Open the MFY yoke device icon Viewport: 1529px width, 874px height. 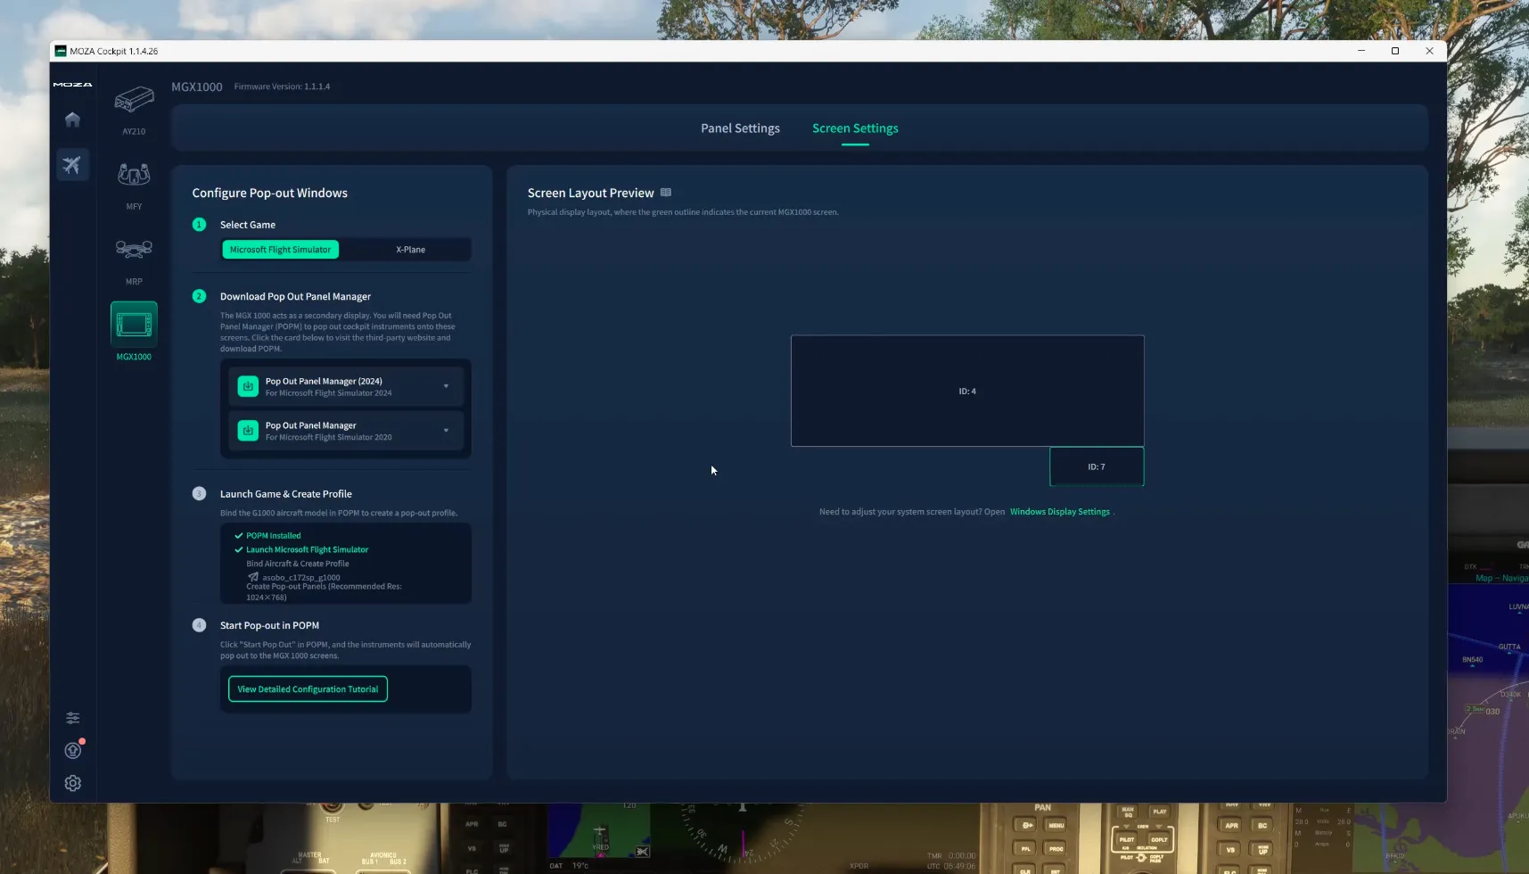(134, 174)
